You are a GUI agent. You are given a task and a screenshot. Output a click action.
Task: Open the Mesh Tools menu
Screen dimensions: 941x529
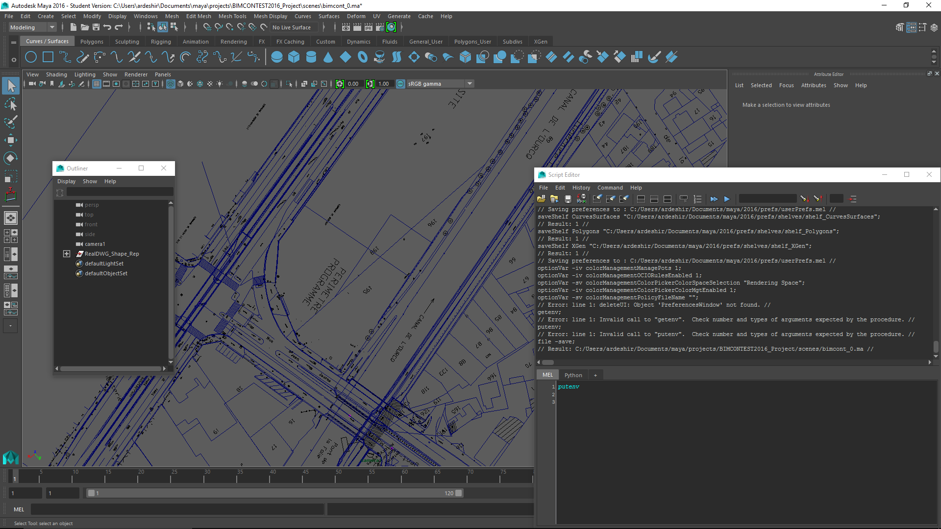point(232,16)
